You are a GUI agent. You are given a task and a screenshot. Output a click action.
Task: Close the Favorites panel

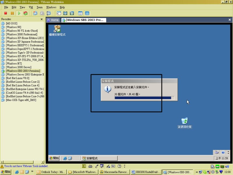tap(42, 19)
